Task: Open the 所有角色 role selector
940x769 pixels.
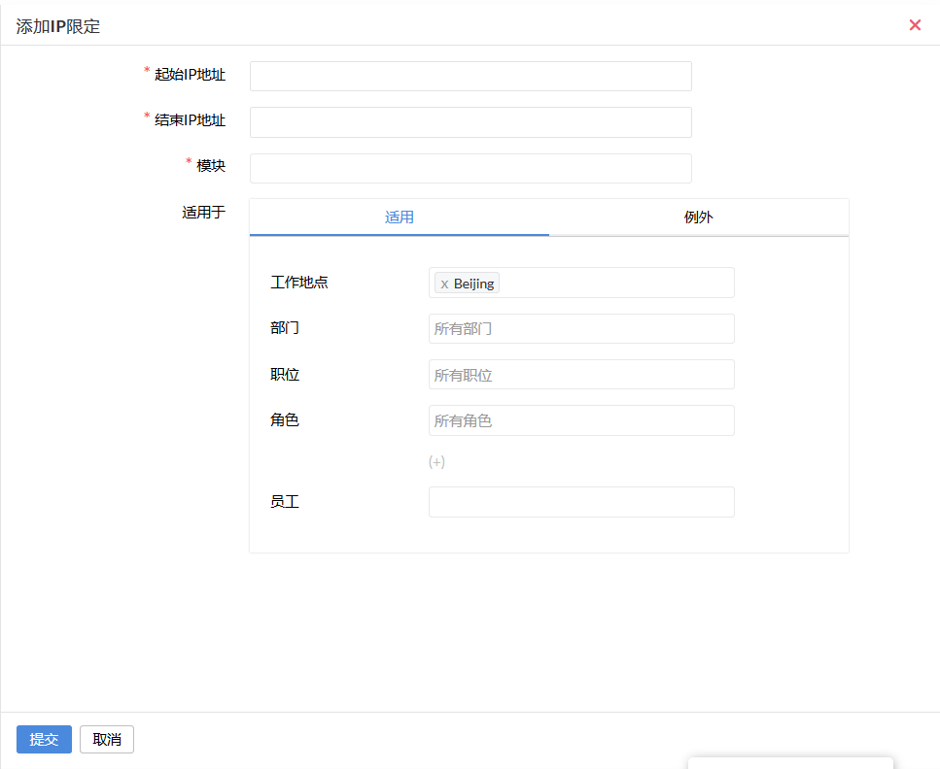Action: [581, 420]
